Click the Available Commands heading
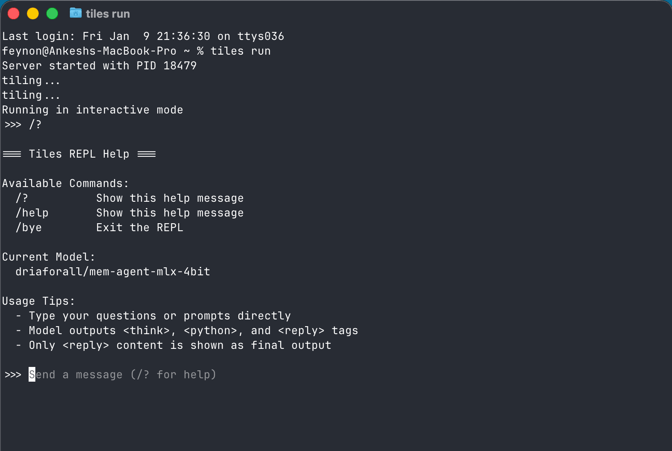Viewport: 672px width, 451px height. tap(65, 183)
